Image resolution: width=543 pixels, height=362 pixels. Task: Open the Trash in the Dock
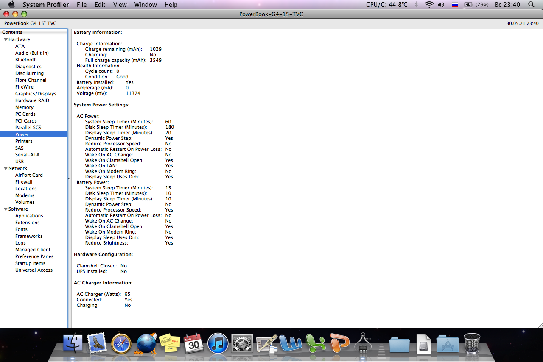point(472,343)
